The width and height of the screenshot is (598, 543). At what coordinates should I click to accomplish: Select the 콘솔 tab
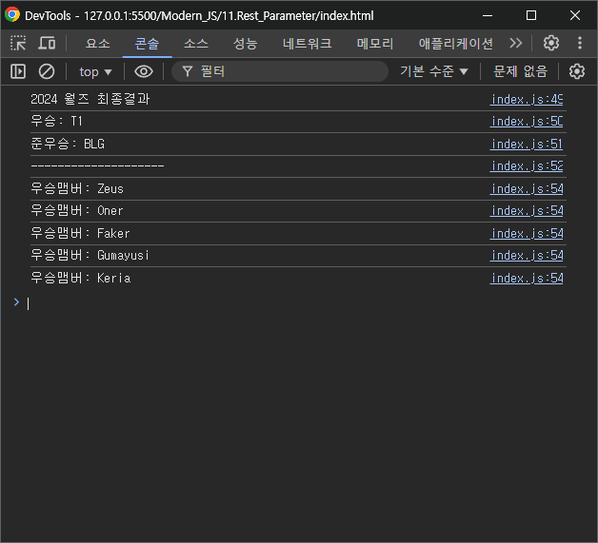pyautogui.click(x=147, y=44)
